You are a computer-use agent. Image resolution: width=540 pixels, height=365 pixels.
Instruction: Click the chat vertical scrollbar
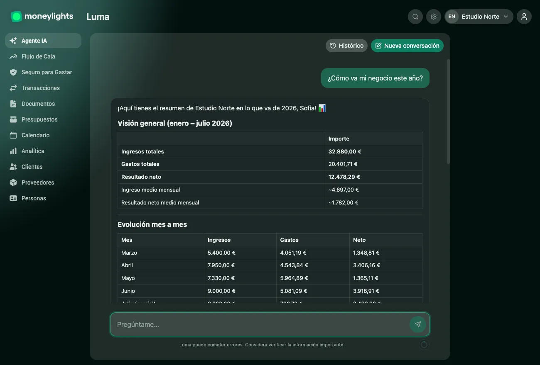[x=449, y=112]
